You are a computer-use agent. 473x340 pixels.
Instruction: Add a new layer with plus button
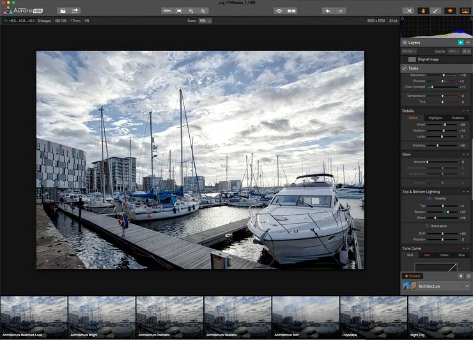click(x=460, y=43)
